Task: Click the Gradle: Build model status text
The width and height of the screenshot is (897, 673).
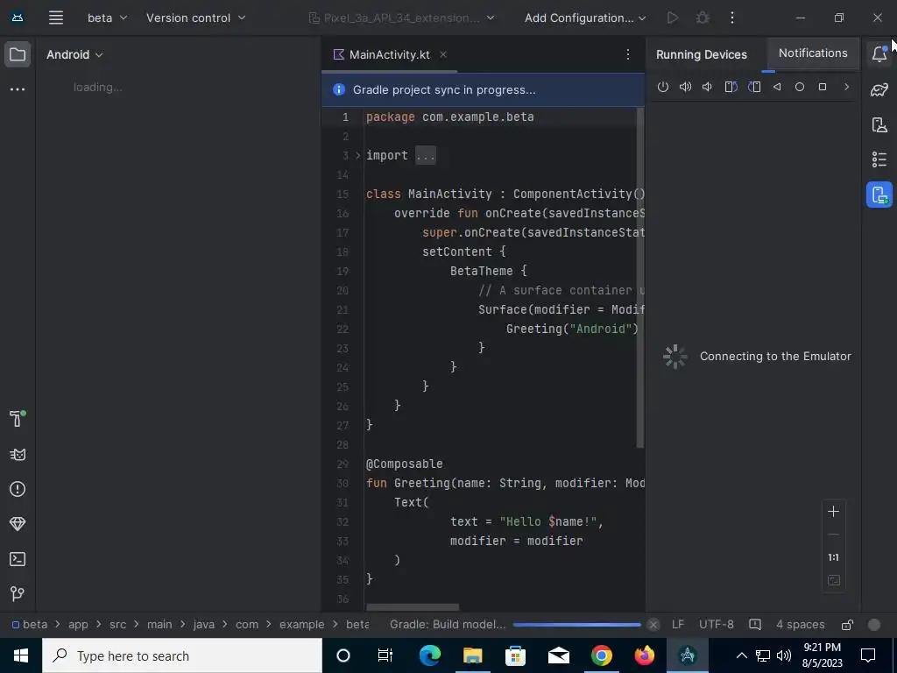Action: [x=448, y=624]
